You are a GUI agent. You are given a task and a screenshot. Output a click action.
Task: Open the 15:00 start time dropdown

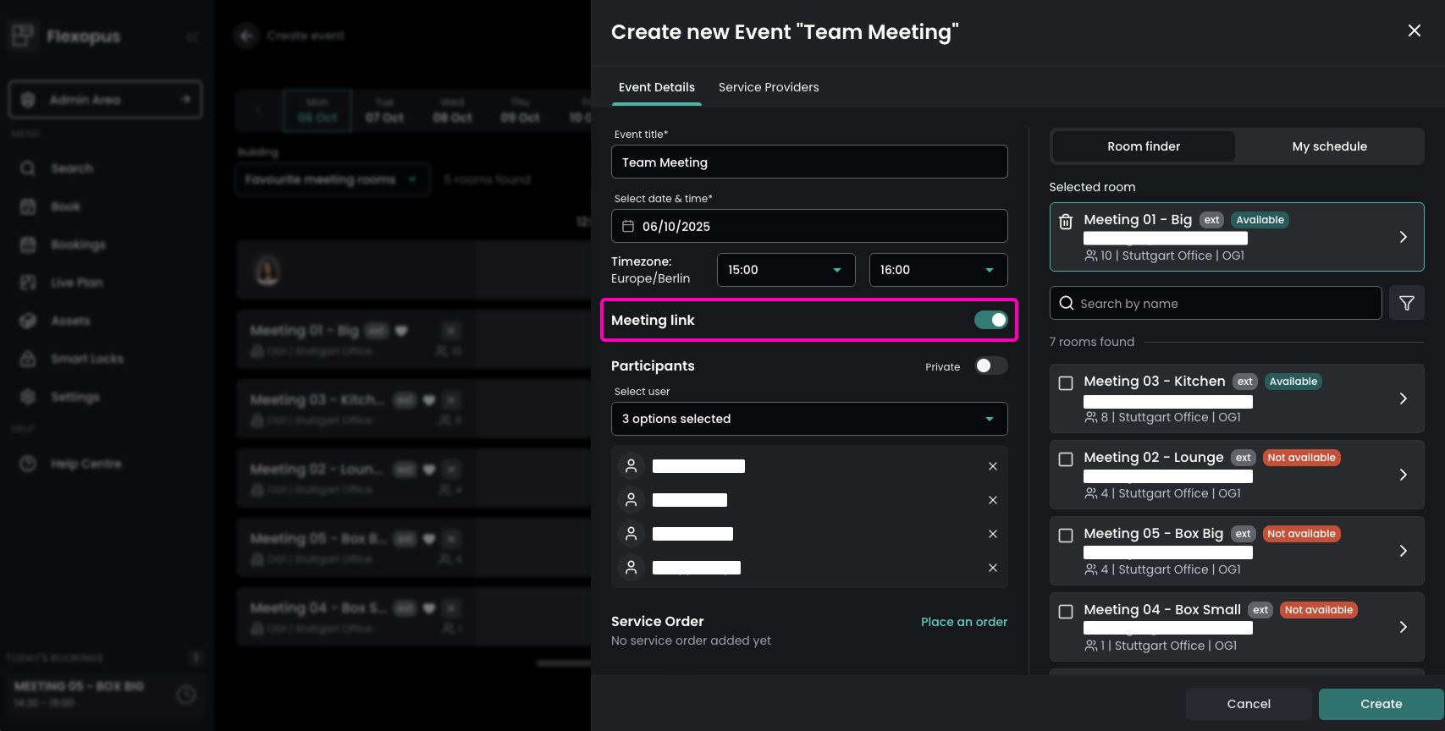pyautogui.click(x=786, y=270)
